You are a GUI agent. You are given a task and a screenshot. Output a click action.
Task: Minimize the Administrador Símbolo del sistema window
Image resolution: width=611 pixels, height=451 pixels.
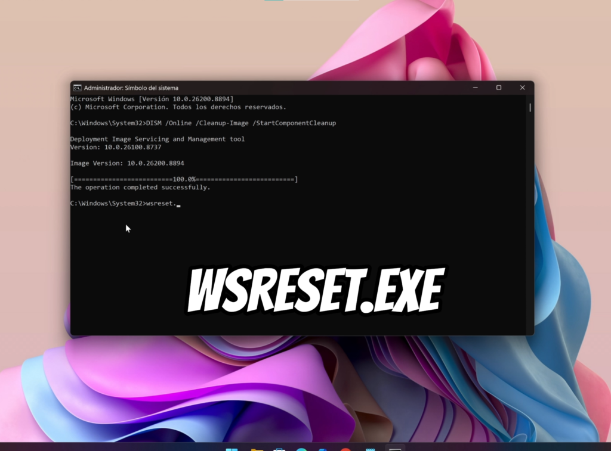(476, 88)
